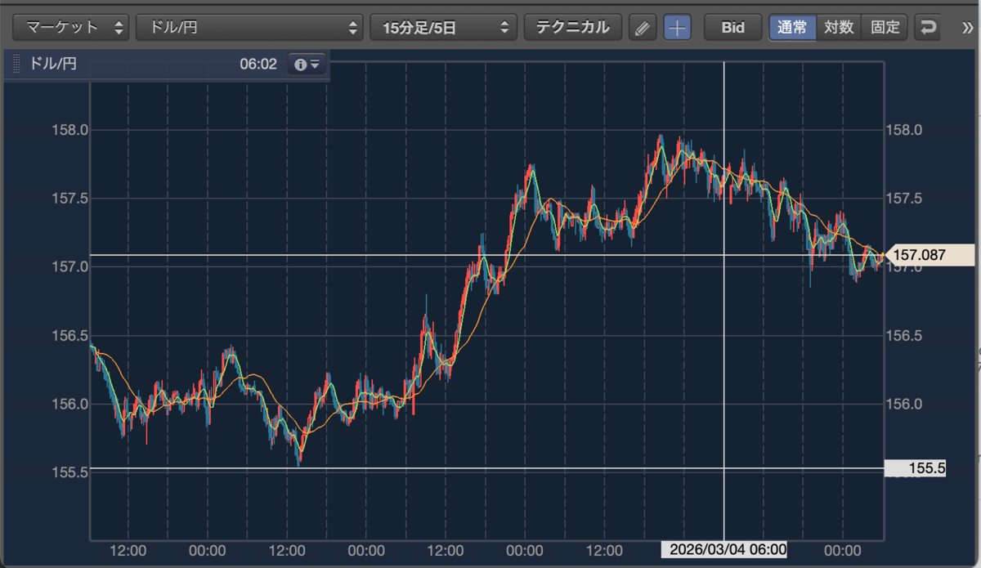Image resolution: width=981 pixels, height=568 pixels.
Task: Click the Bid price type button
Action: pos(733,27)
